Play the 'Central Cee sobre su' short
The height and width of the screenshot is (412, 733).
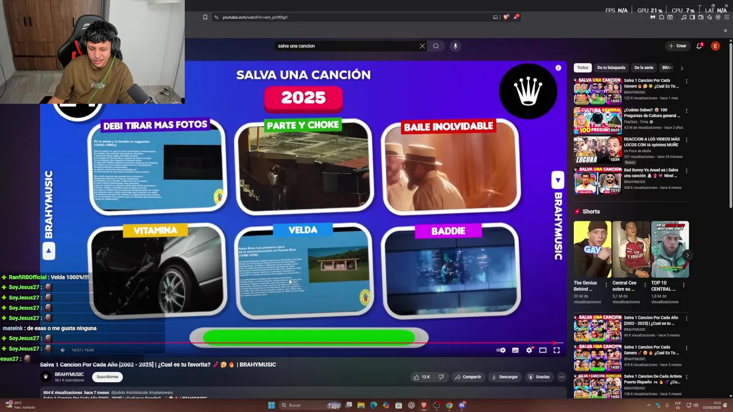click(630, 249)
